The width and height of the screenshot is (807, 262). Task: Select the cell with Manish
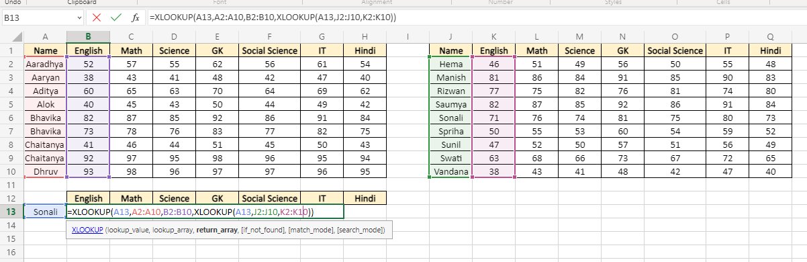point(451,77)
